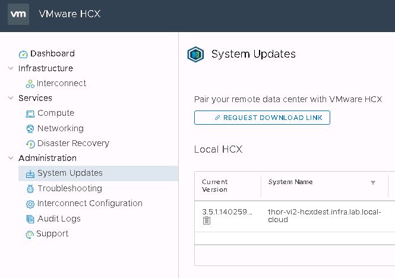Click REQUEST DOWNLOAD LINK button
Screen dimensions: 395x278
pos(262,118)
